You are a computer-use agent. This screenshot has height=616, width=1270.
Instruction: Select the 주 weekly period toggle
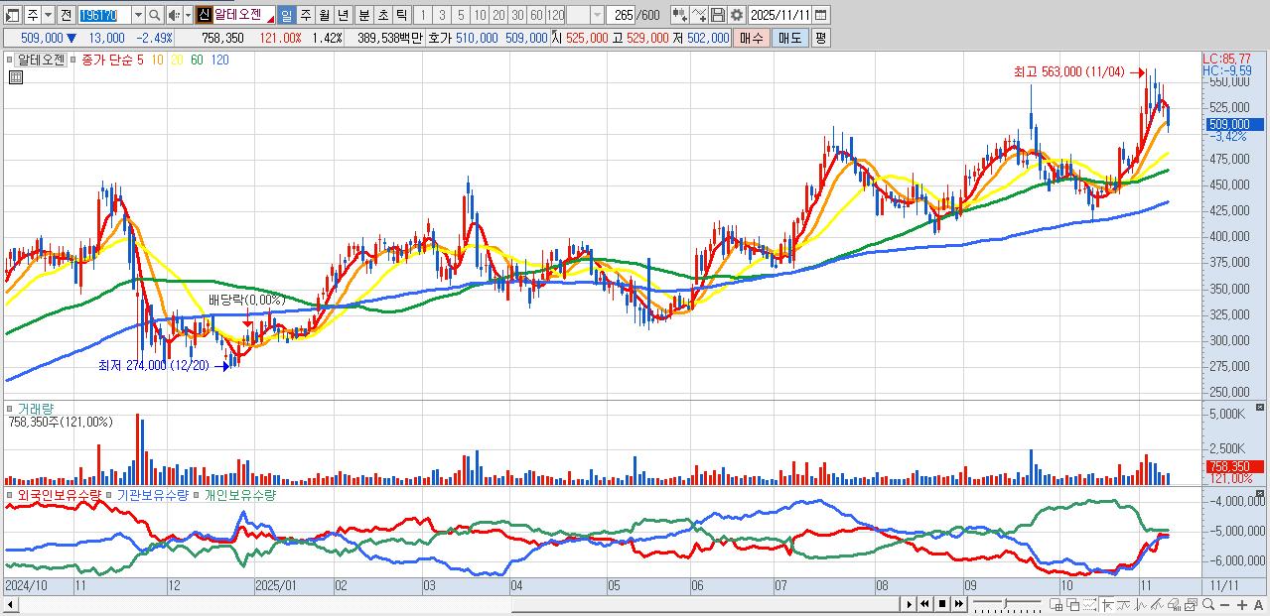tap(305, 15)
